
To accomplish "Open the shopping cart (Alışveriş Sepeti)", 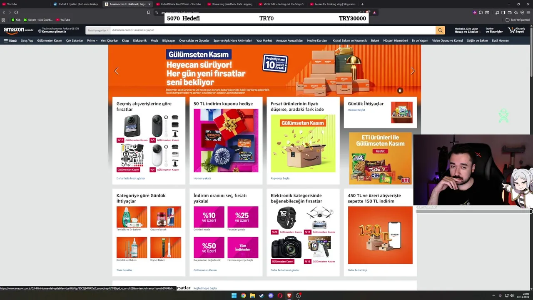I will (516, 30).
